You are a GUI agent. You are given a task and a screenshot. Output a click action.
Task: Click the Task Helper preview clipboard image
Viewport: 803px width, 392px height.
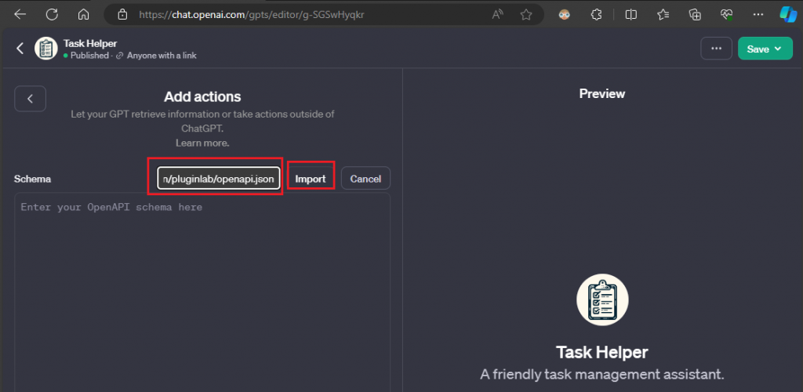click(602, 300)
